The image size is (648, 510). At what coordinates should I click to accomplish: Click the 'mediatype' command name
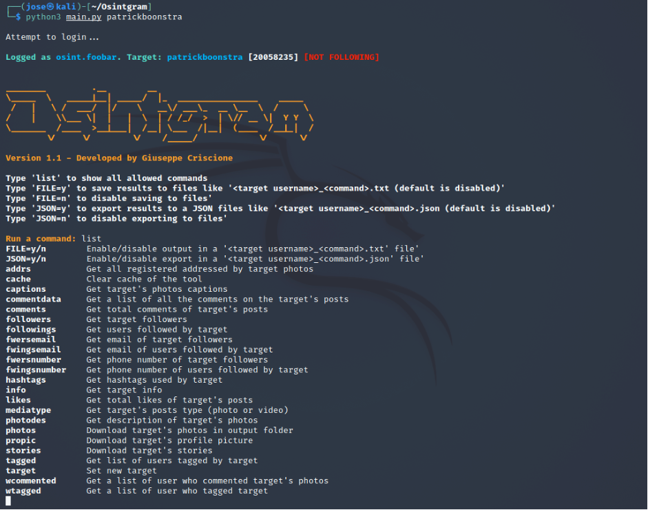click(x=28, y=410)
